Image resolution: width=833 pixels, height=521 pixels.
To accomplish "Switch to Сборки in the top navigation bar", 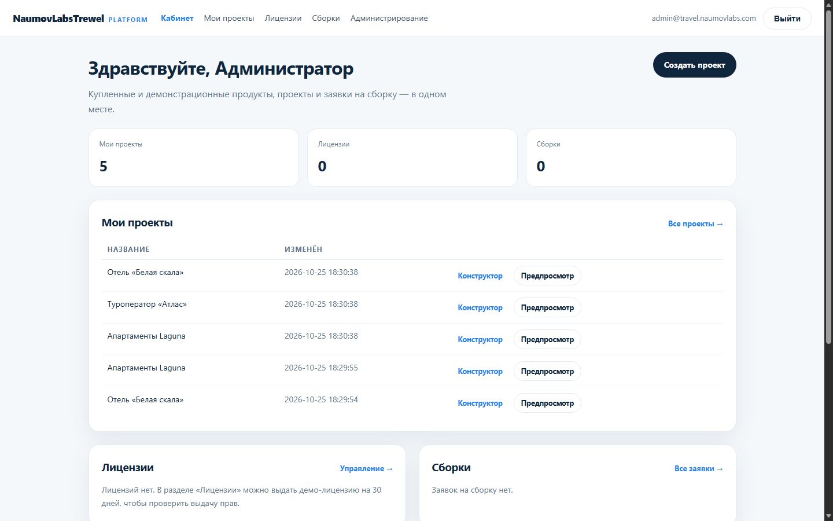I will pos(326,19).
